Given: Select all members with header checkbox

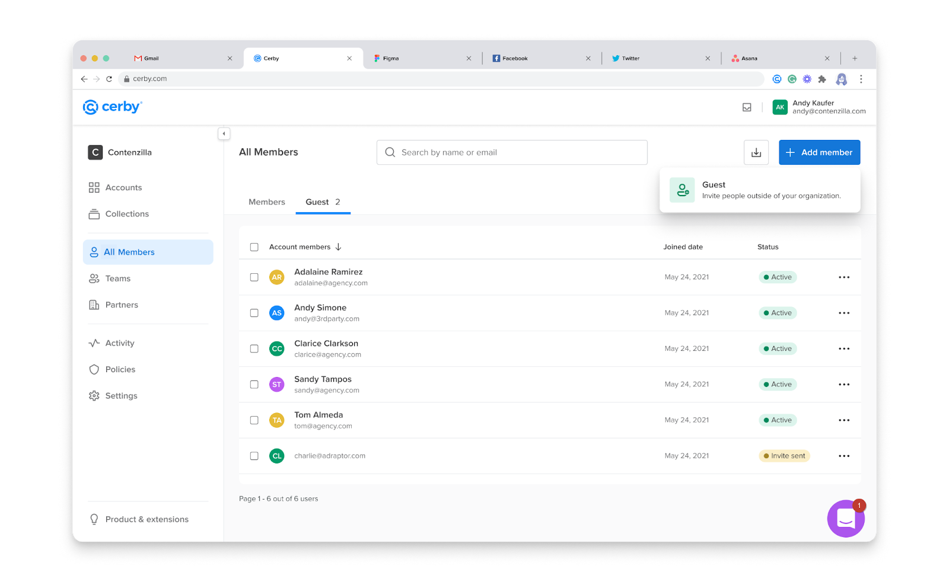Looking at the screenshot, I should click(x=254, y=247).
